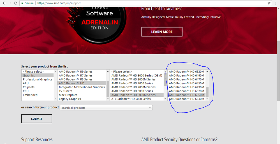
Task: Pick AMD Radeon HD 6350M model
Action: pyautogui.click(x=187, y=95)
